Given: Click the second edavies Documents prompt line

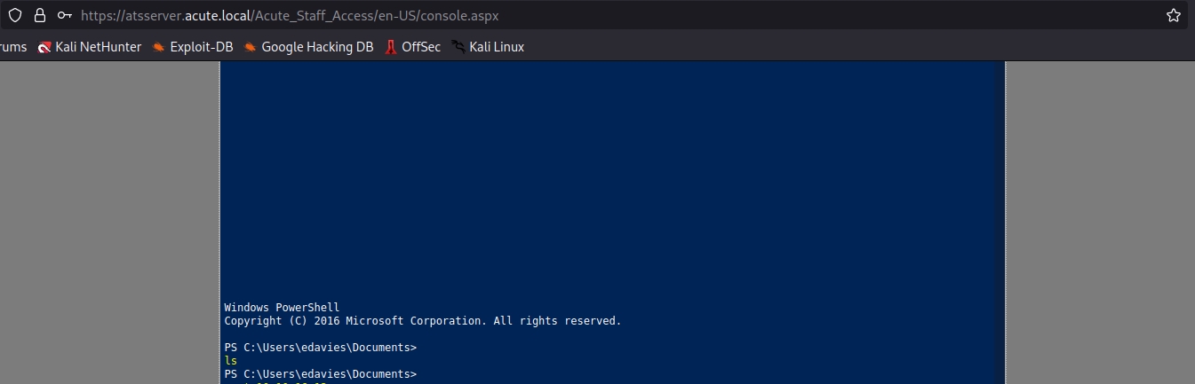Looking at the screenshot, I should pos(320,374).
